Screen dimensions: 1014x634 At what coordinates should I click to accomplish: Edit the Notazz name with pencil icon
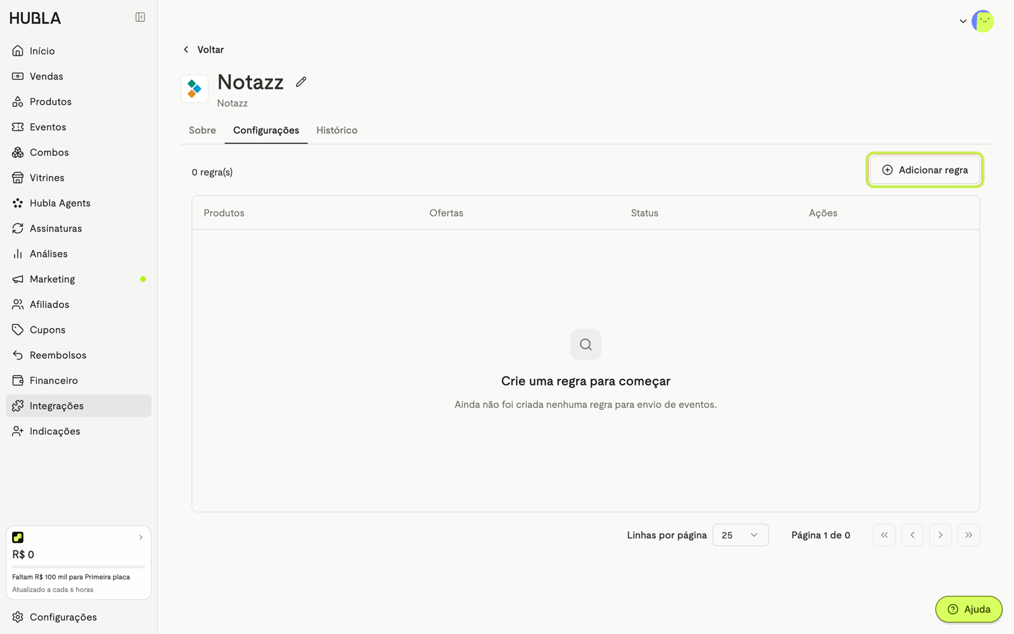pyautogui.click(x=301, y=82)
